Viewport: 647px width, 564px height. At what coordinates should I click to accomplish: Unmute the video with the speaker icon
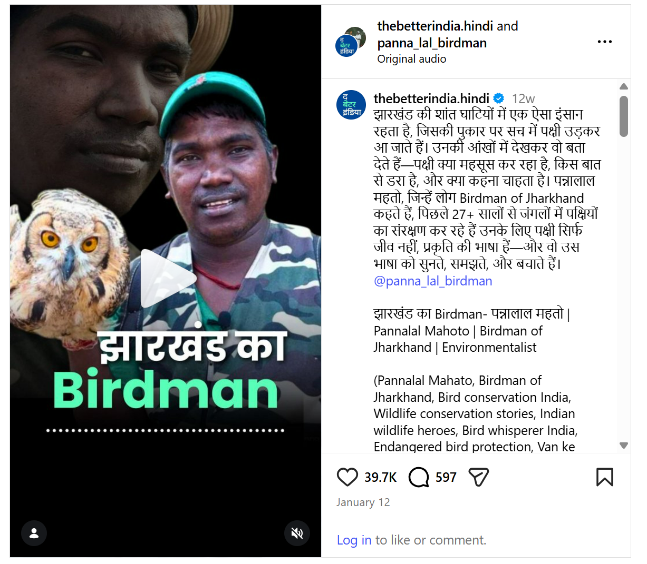297,533
